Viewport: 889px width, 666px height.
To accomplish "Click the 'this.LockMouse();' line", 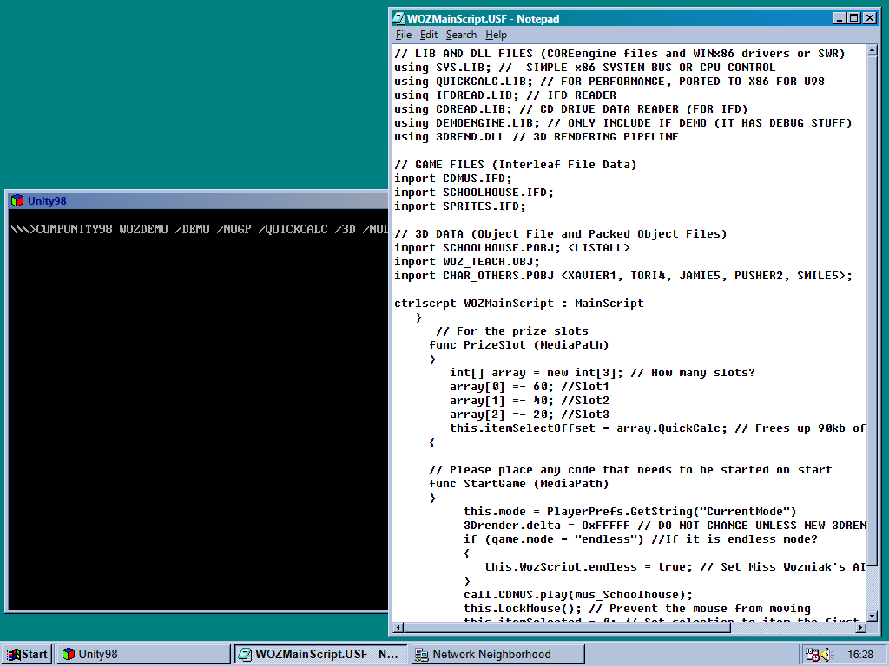I will (637, 609).
